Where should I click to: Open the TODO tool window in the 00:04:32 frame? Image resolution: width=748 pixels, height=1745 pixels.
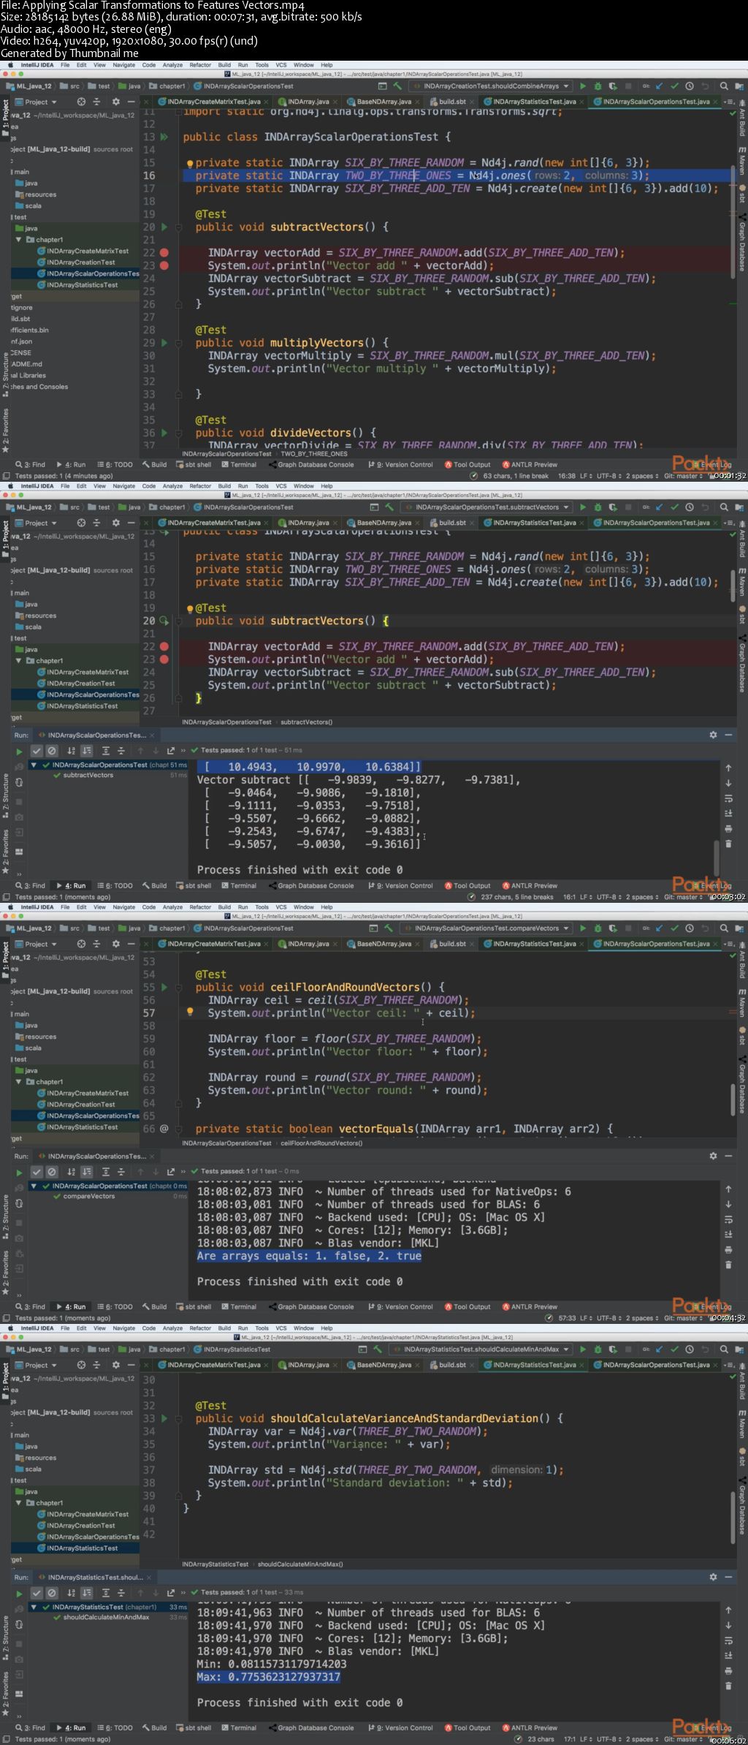(115, 1307)
